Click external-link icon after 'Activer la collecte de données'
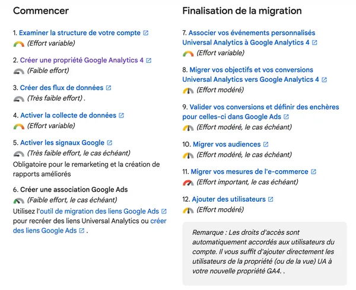 [122, 116]
